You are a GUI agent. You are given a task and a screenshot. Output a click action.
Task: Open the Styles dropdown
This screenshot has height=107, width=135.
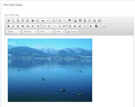(x=13, y=32)
